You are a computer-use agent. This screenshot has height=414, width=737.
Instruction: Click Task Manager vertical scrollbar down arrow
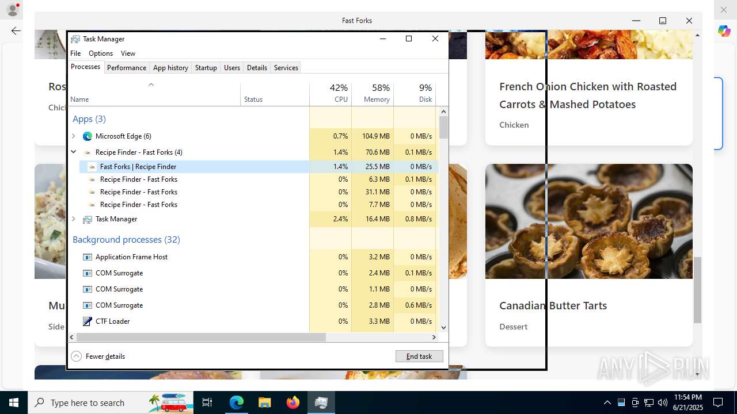[443, 328]
